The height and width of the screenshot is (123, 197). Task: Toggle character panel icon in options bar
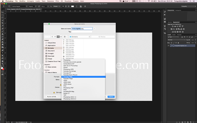[81, 7]
